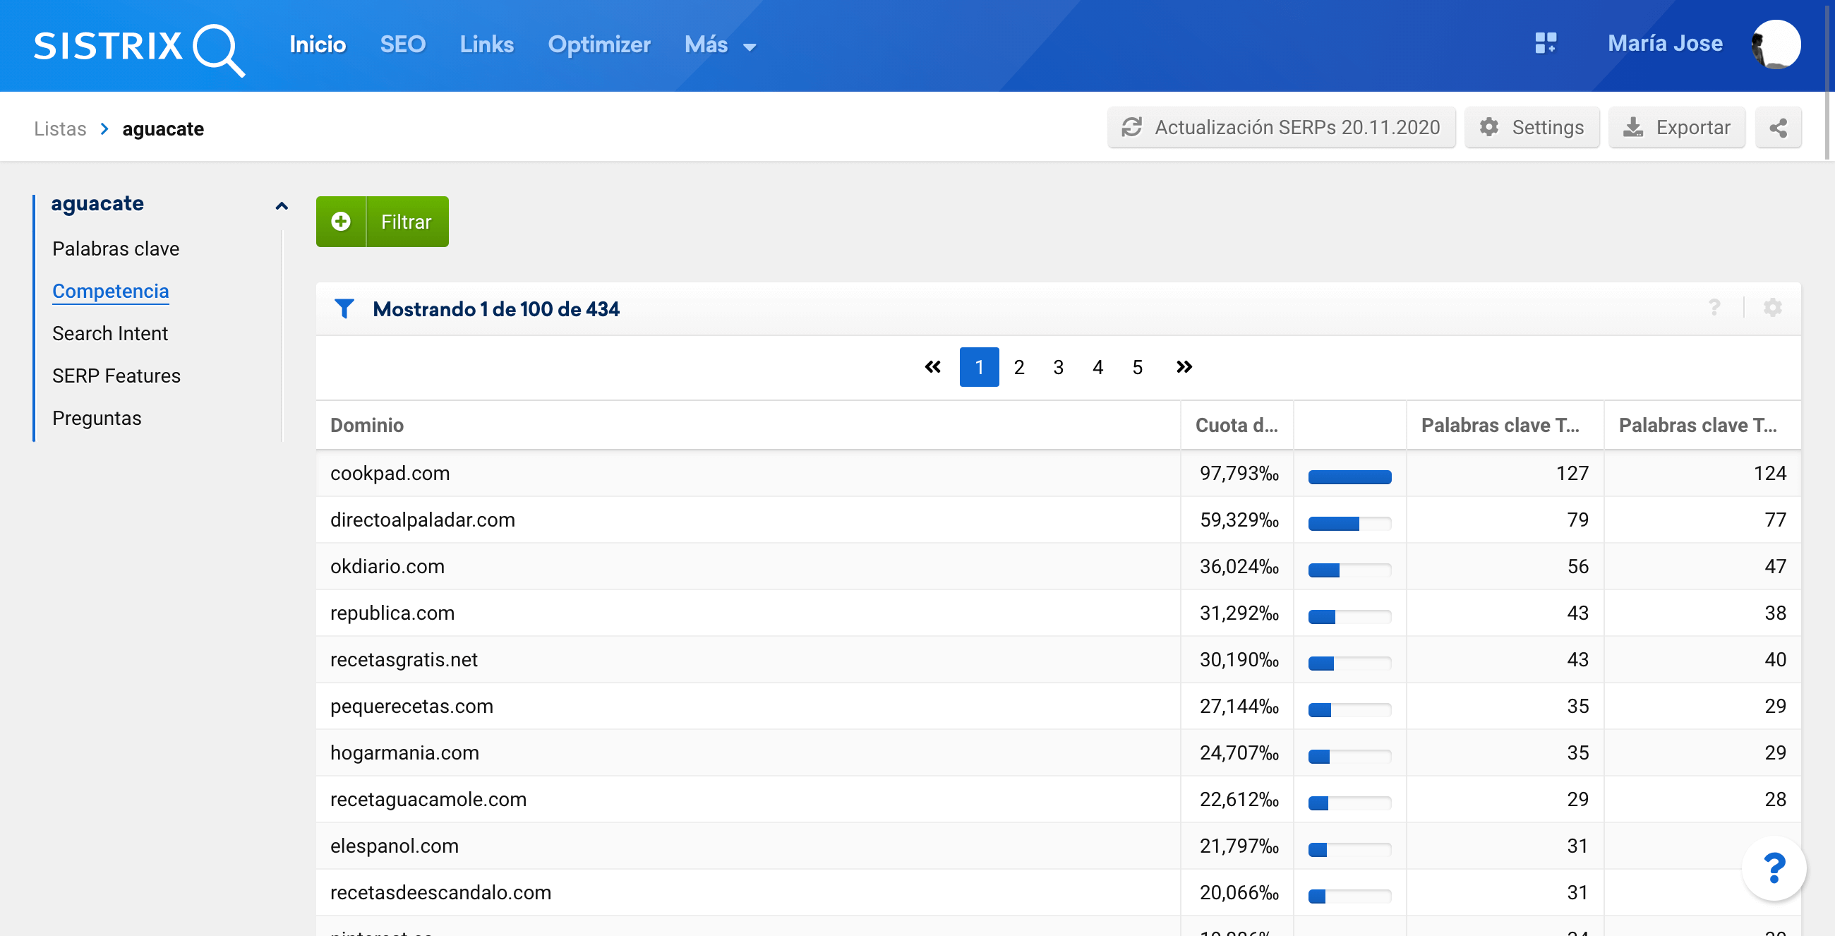The height and width of the screenshot is (936, 1835).
Task: Go to first page double-left arrow
Action: [932, 367]
